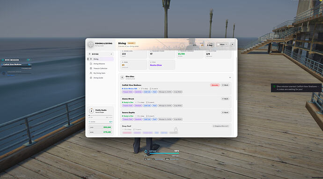Viewport: 323px width, 179px height.
Task: Click the Pearl tag under Alamo Wreck
Action: (x=154, y=105)
